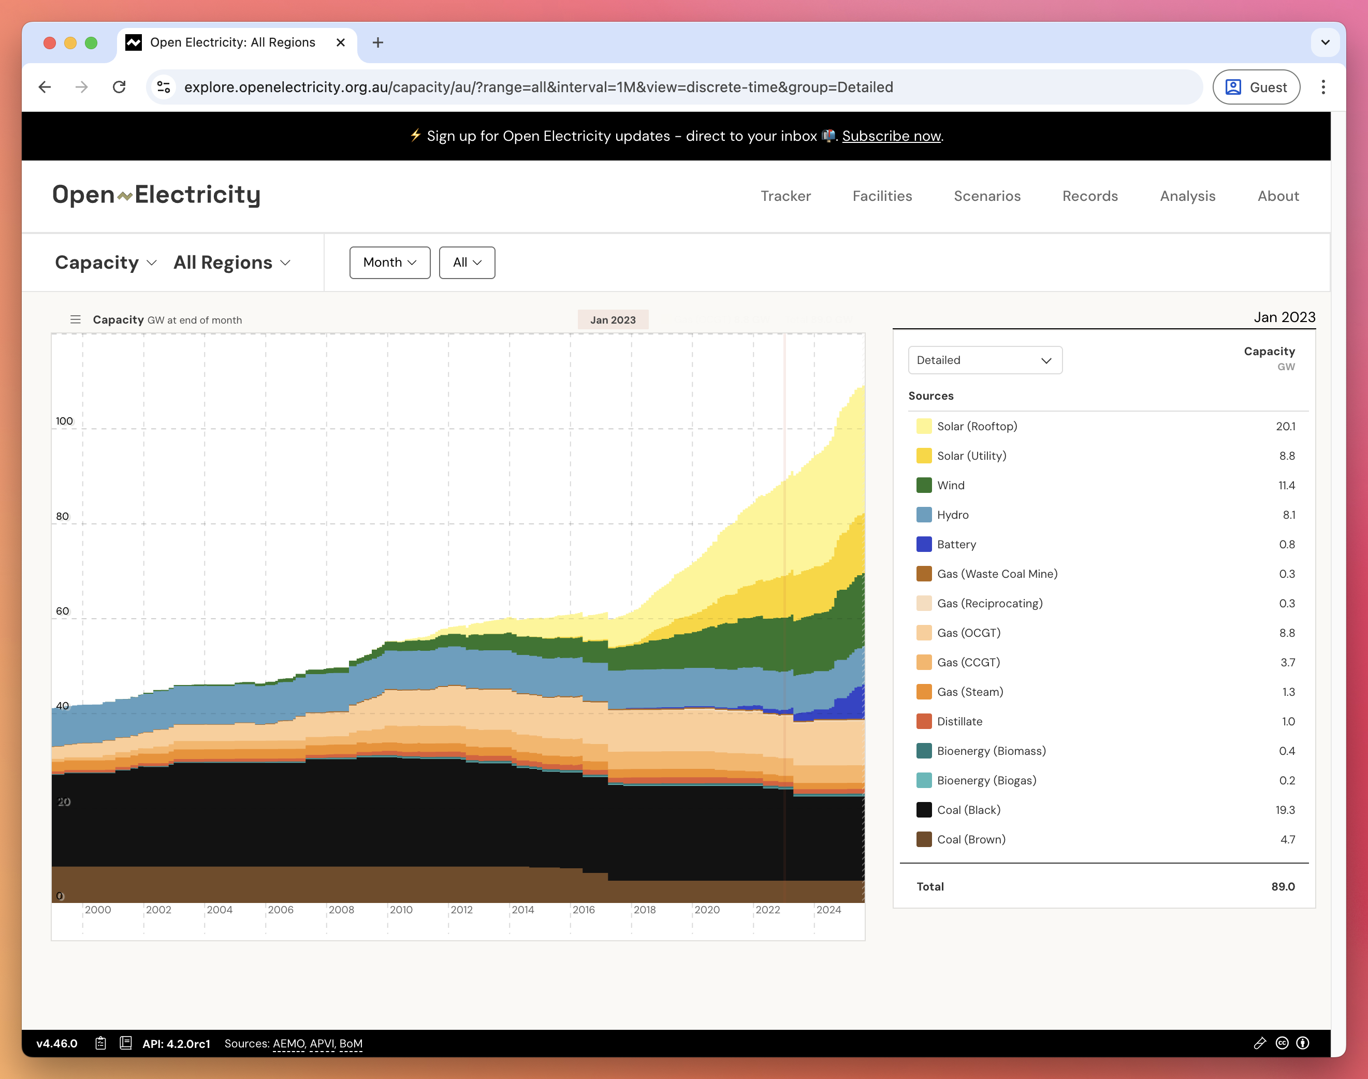Screen dimensions: 1368x1079
Task: Click the attribution person icon in footer
Action: (x=1302, y=1043)
